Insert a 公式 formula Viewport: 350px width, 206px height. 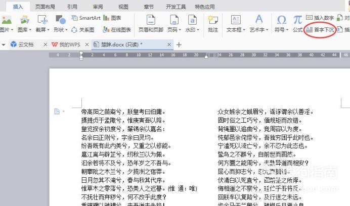pos(297,23)
